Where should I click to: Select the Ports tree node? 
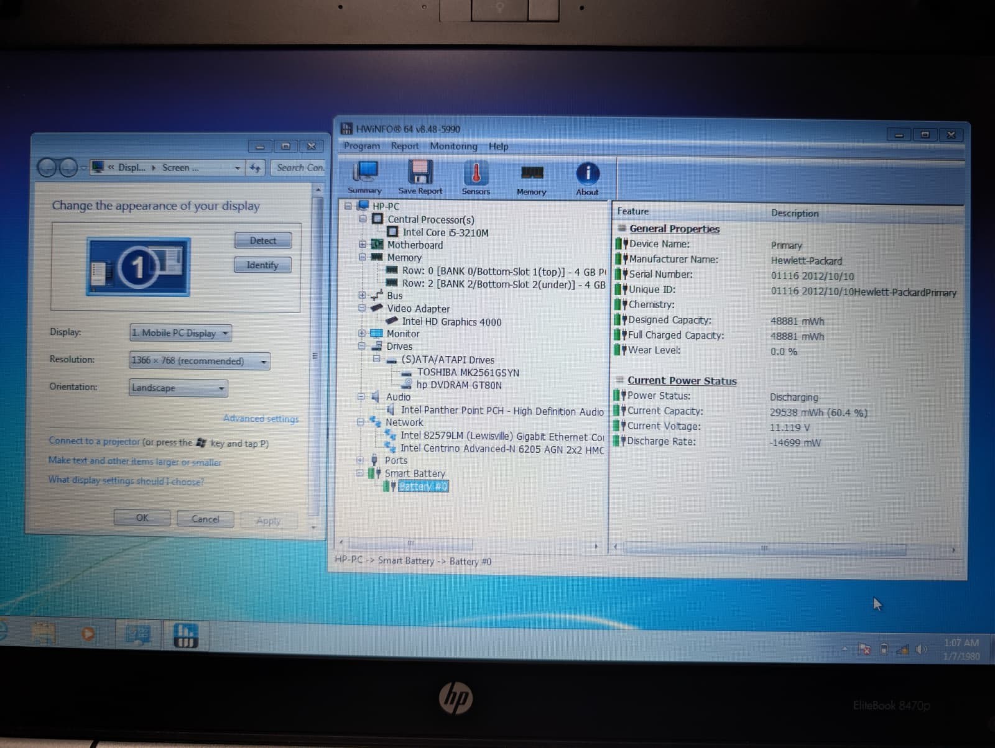(396, 460)
